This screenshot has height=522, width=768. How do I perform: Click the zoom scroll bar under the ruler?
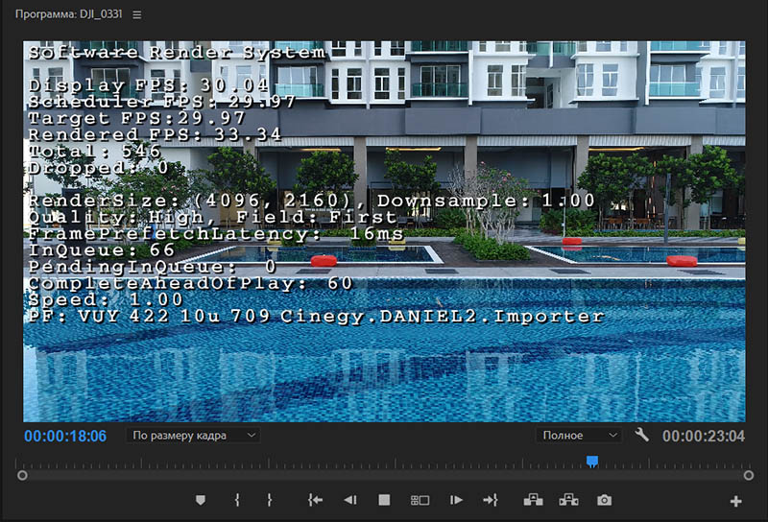click(385, 476)
